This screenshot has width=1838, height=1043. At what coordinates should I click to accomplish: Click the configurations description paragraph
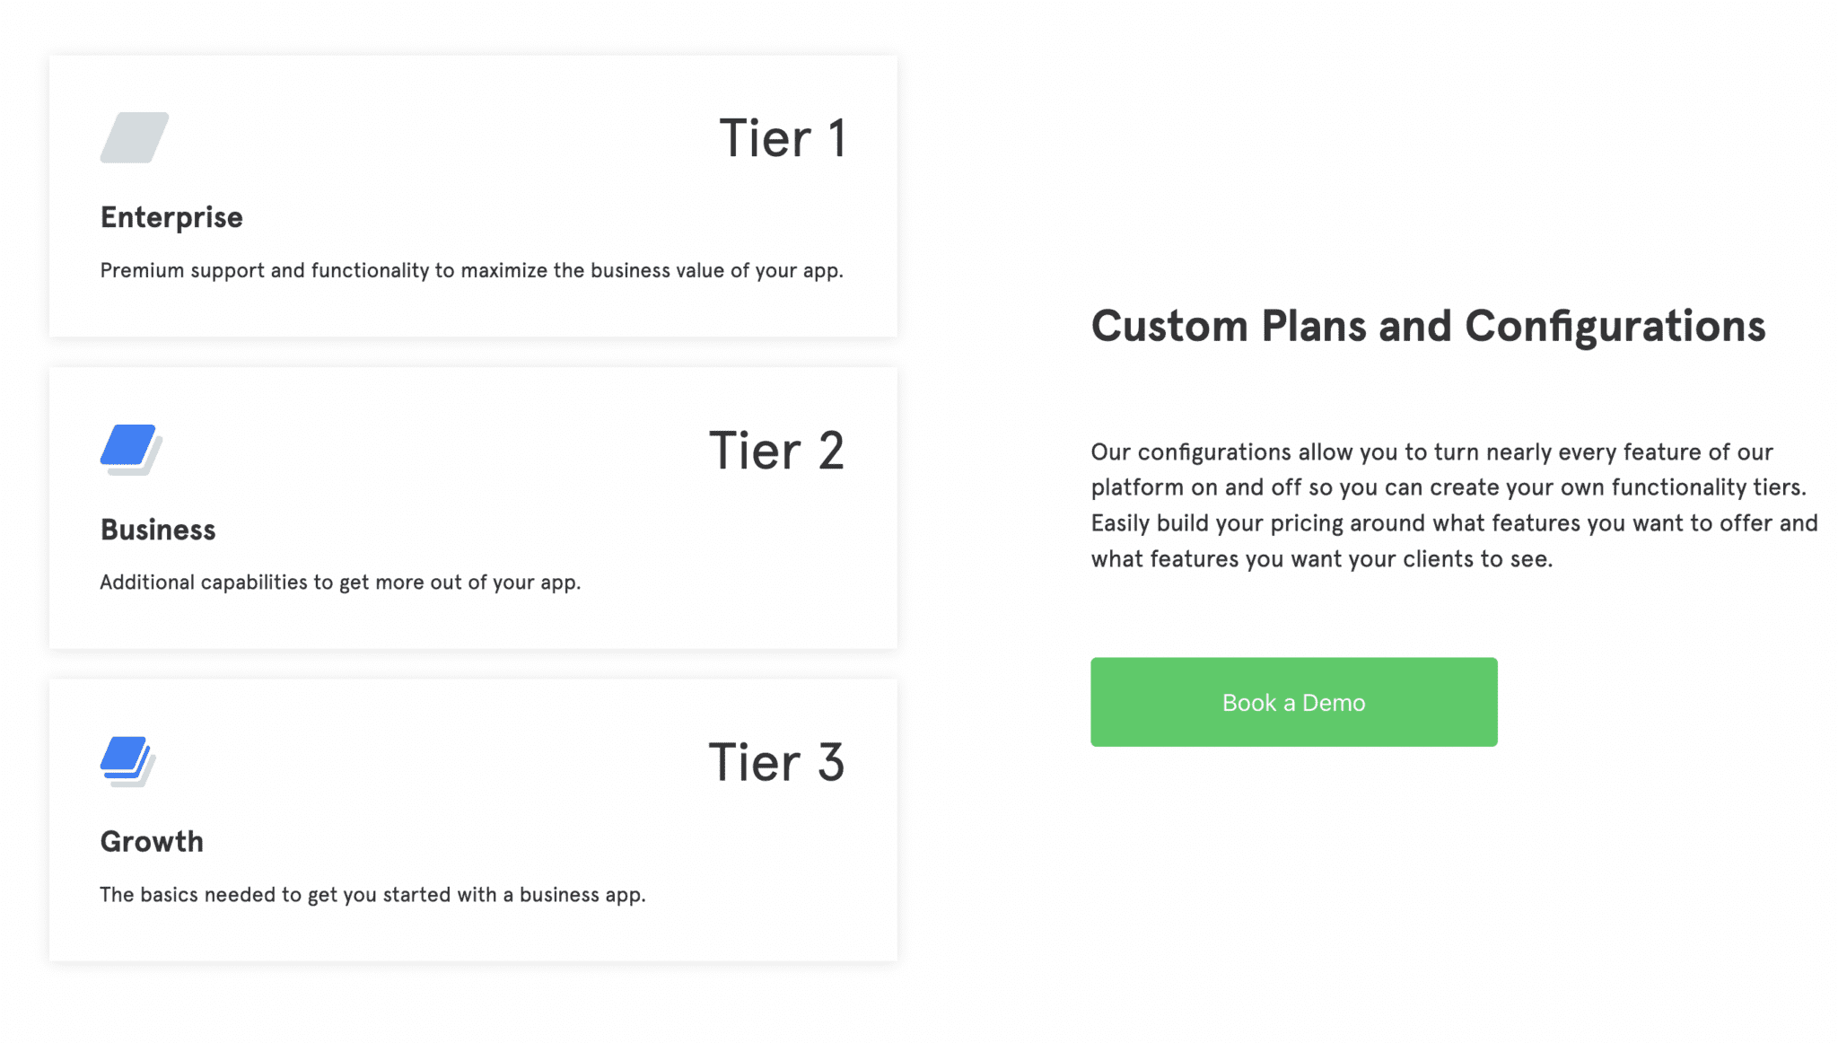coord(1454,504)
